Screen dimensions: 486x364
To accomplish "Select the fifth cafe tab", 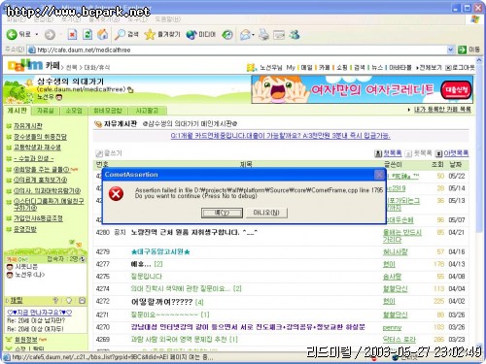I will [x=147, y=111].
